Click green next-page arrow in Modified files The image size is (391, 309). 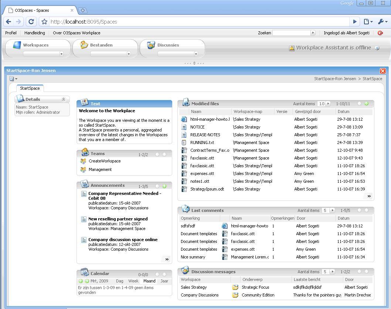coord(366,104)
